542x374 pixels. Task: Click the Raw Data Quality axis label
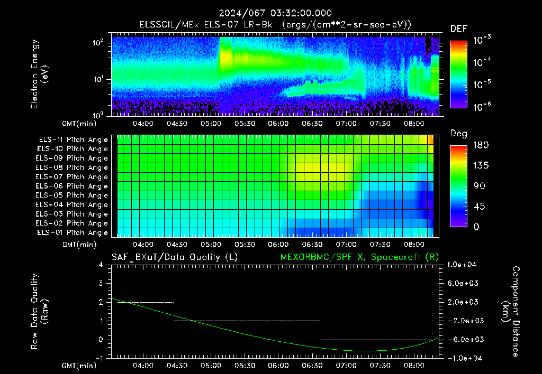click(39, 312)
